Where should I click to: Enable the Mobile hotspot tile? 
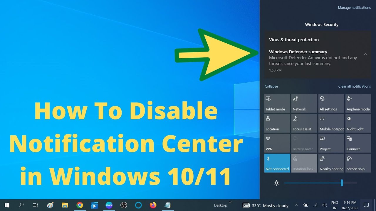point(331,123)
